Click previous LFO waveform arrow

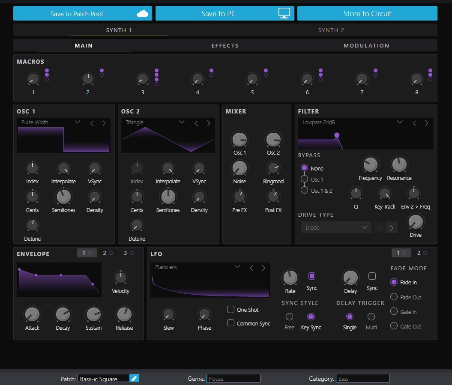(x=251, y=268)
